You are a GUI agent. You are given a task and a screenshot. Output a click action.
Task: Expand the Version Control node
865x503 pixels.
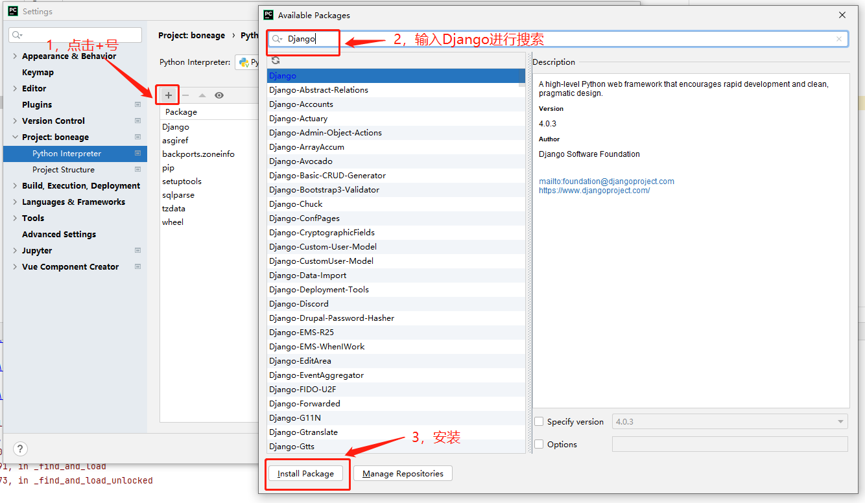pos(15,121)
